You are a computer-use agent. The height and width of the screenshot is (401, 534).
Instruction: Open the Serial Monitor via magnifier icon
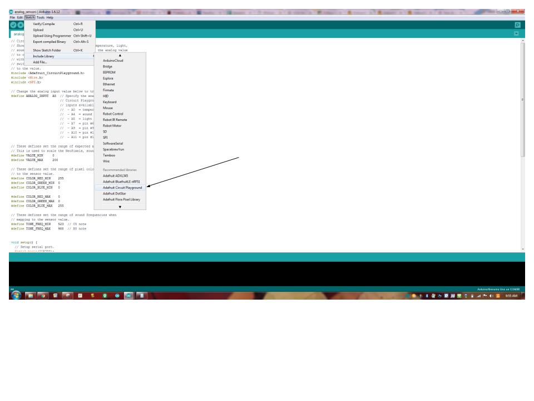pyautogui.click(x=517, y=25)
